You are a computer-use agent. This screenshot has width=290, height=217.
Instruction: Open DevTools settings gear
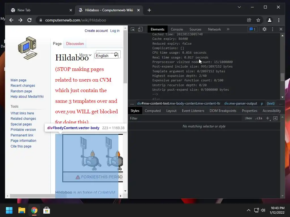tap(265, 29)
